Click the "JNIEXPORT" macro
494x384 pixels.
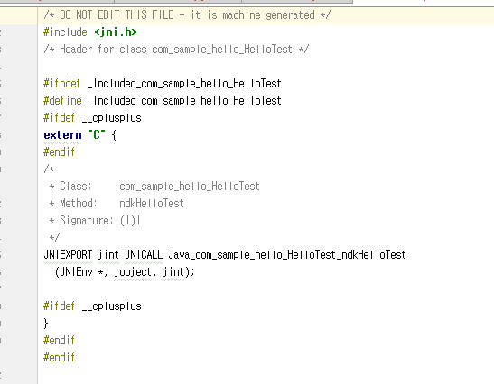point(68,255)
